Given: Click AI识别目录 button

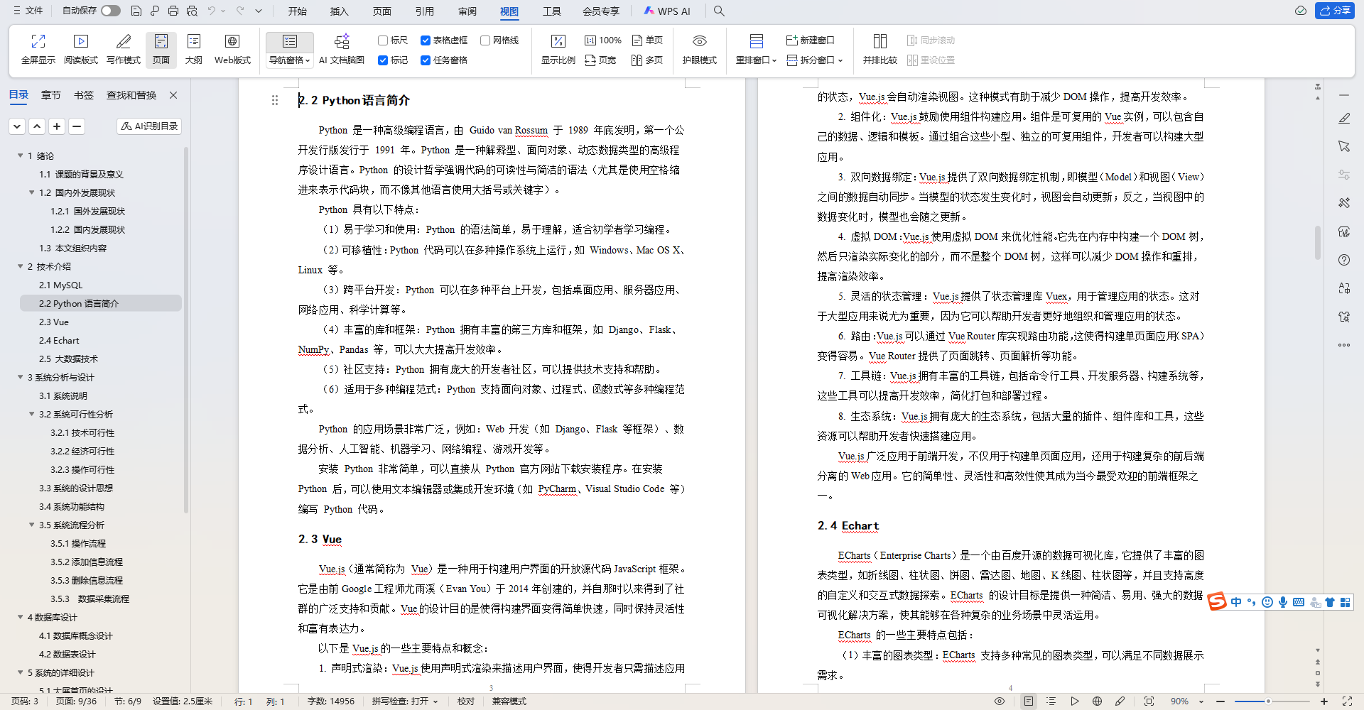Looking at the screenshot, I should coord(149,126).
